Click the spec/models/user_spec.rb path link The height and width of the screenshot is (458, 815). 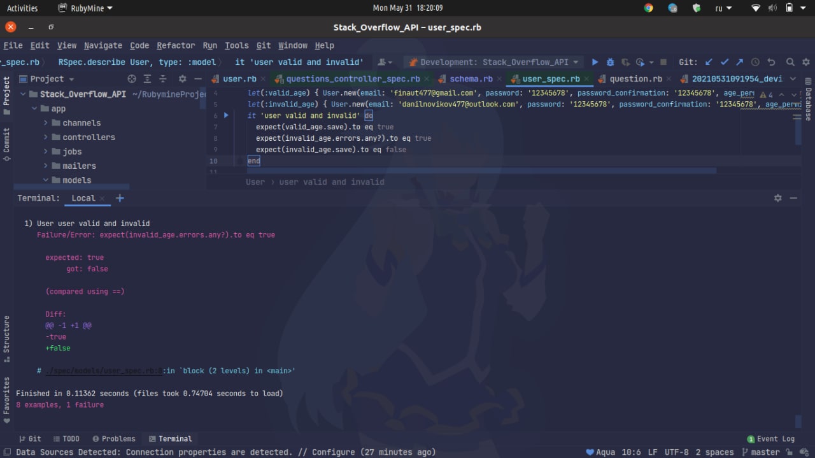pyautogui.click(x=104, y=371)
